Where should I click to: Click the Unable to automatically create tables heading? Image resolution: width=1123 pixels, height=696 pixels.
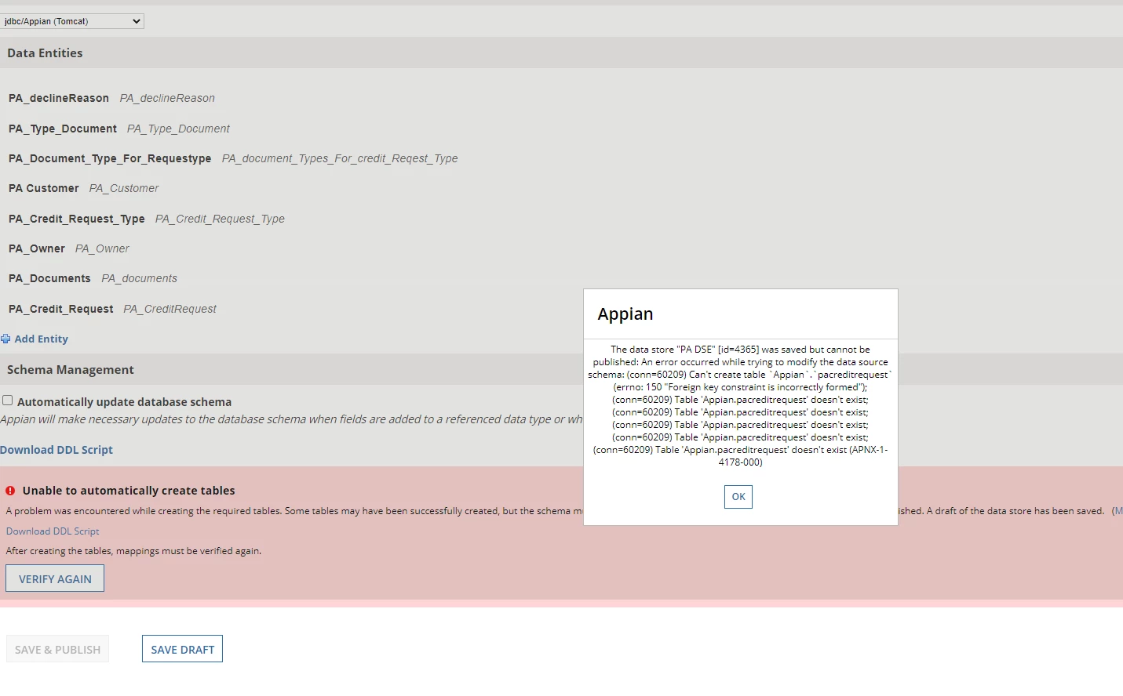pos(129,491)
